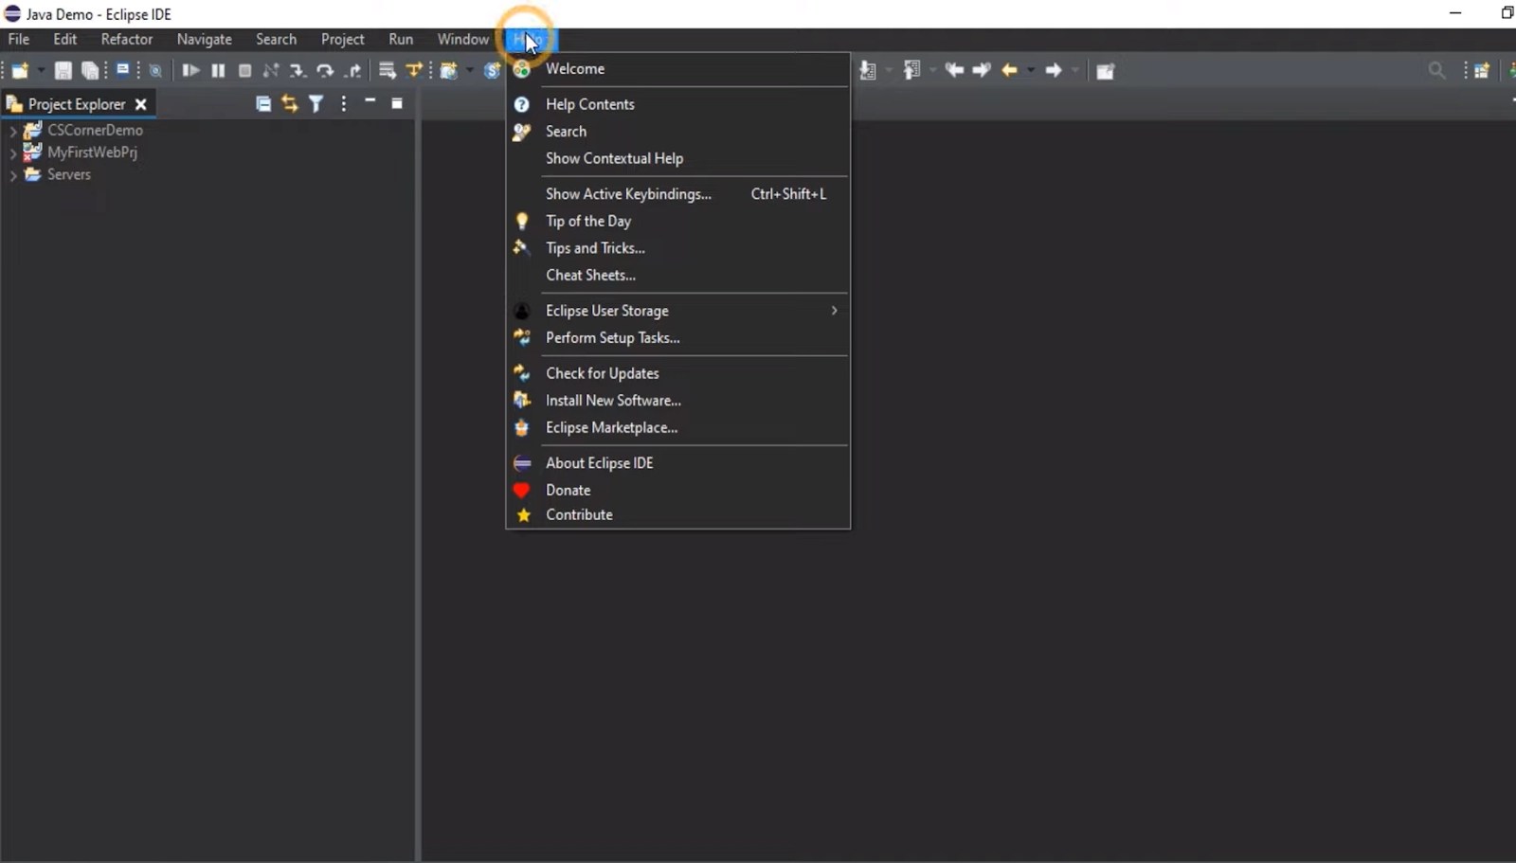Click the yellow Back navigation arrow
Image resolution: width=1516 pixels, height=863 pixels.
[1009, 70]
